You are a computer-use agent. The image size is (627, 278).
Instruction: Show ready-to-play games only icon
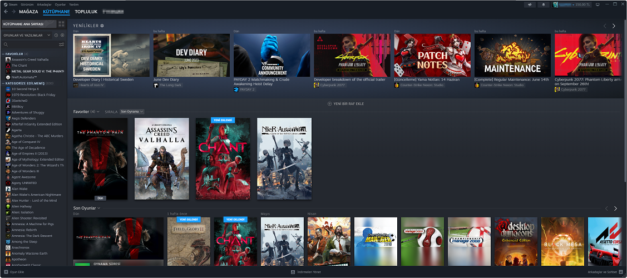click(62, 35)
